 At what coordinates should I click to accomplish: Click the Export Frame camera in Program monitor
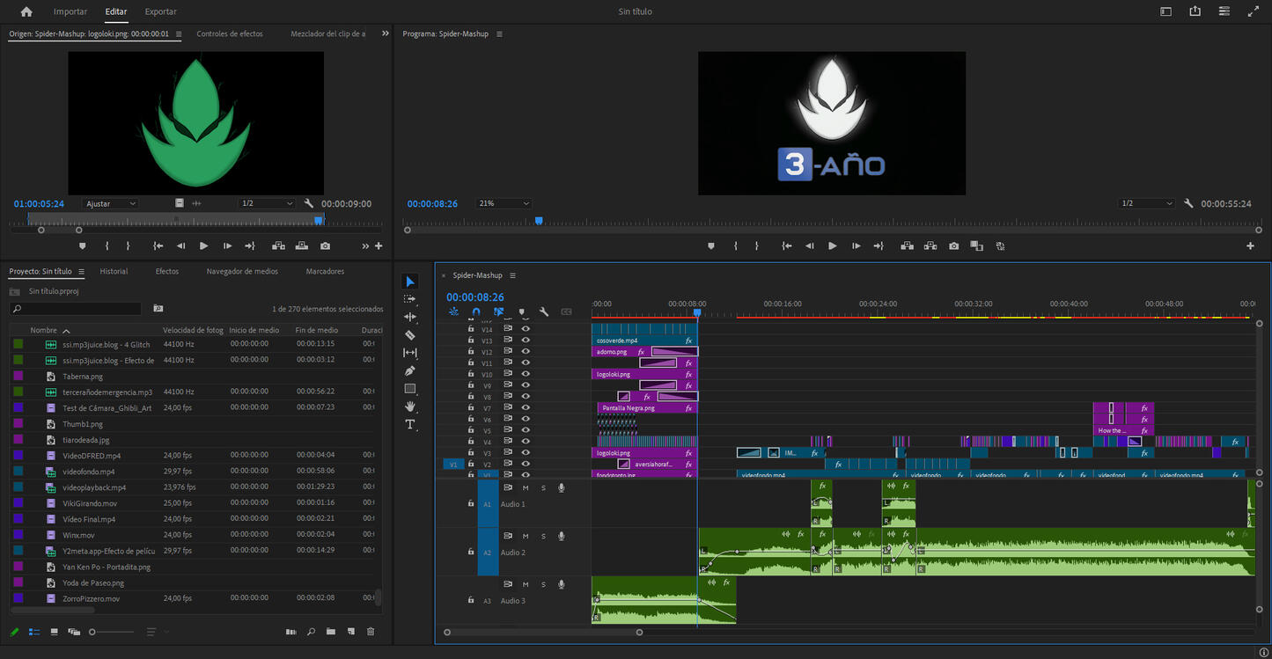[x=953, y=246]
